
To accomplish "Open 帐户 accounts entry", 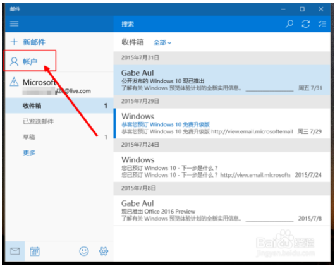I will click(x=30, y=62).
